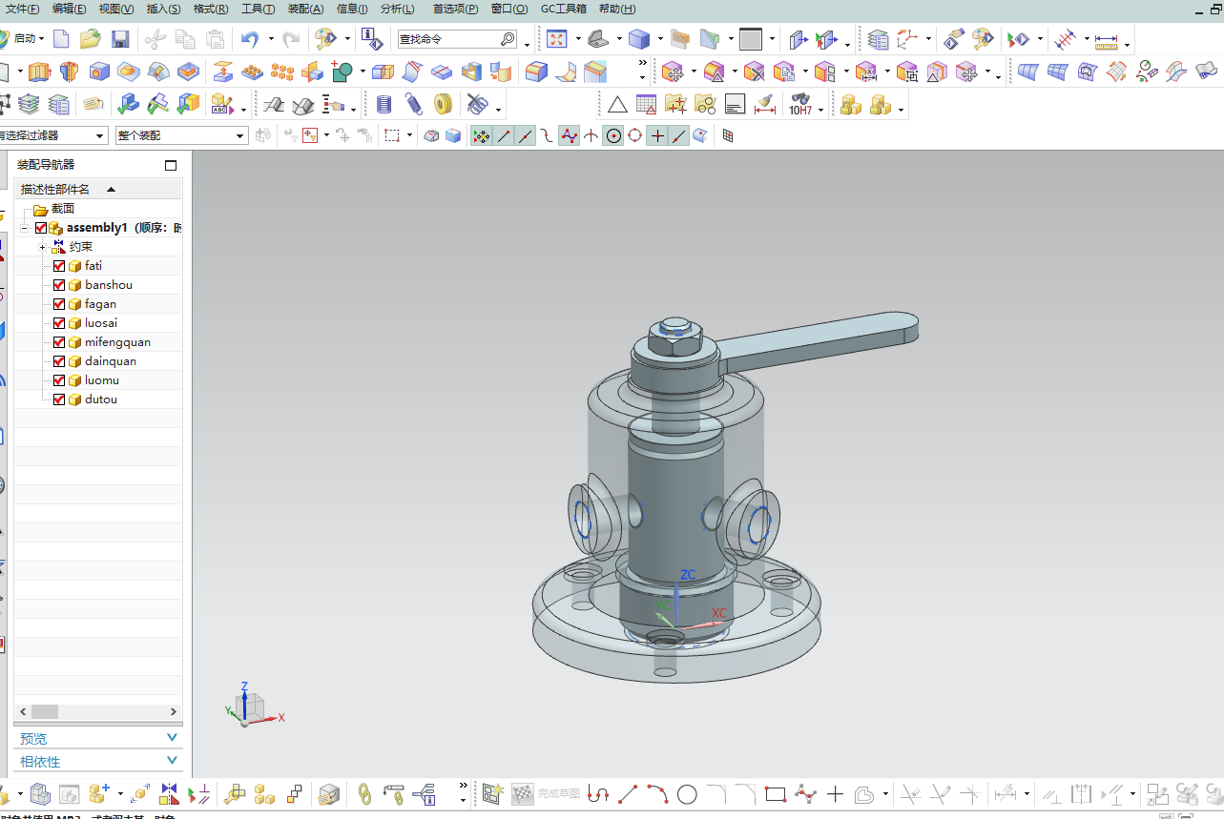Viewport: 1224px width, 819px height.
Task: Click the yellow disc spring icon
Action: click(x=443, y=104)
